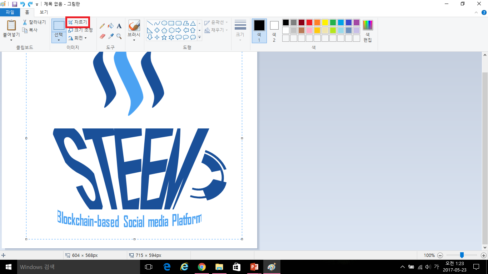Open PowerPoint from the taskbar
The width and height of the screenshot is (488, 274).
click(254, 267)
